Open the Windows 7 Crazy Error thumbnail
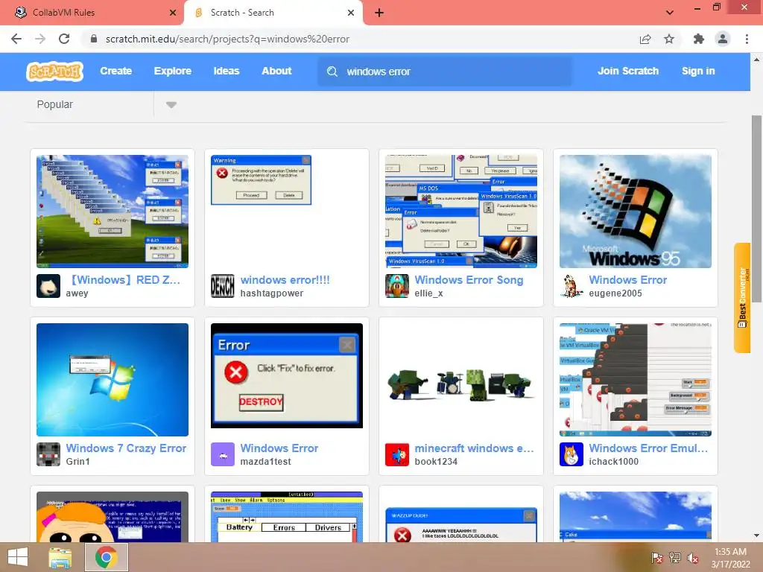 [x=113, y=379]
